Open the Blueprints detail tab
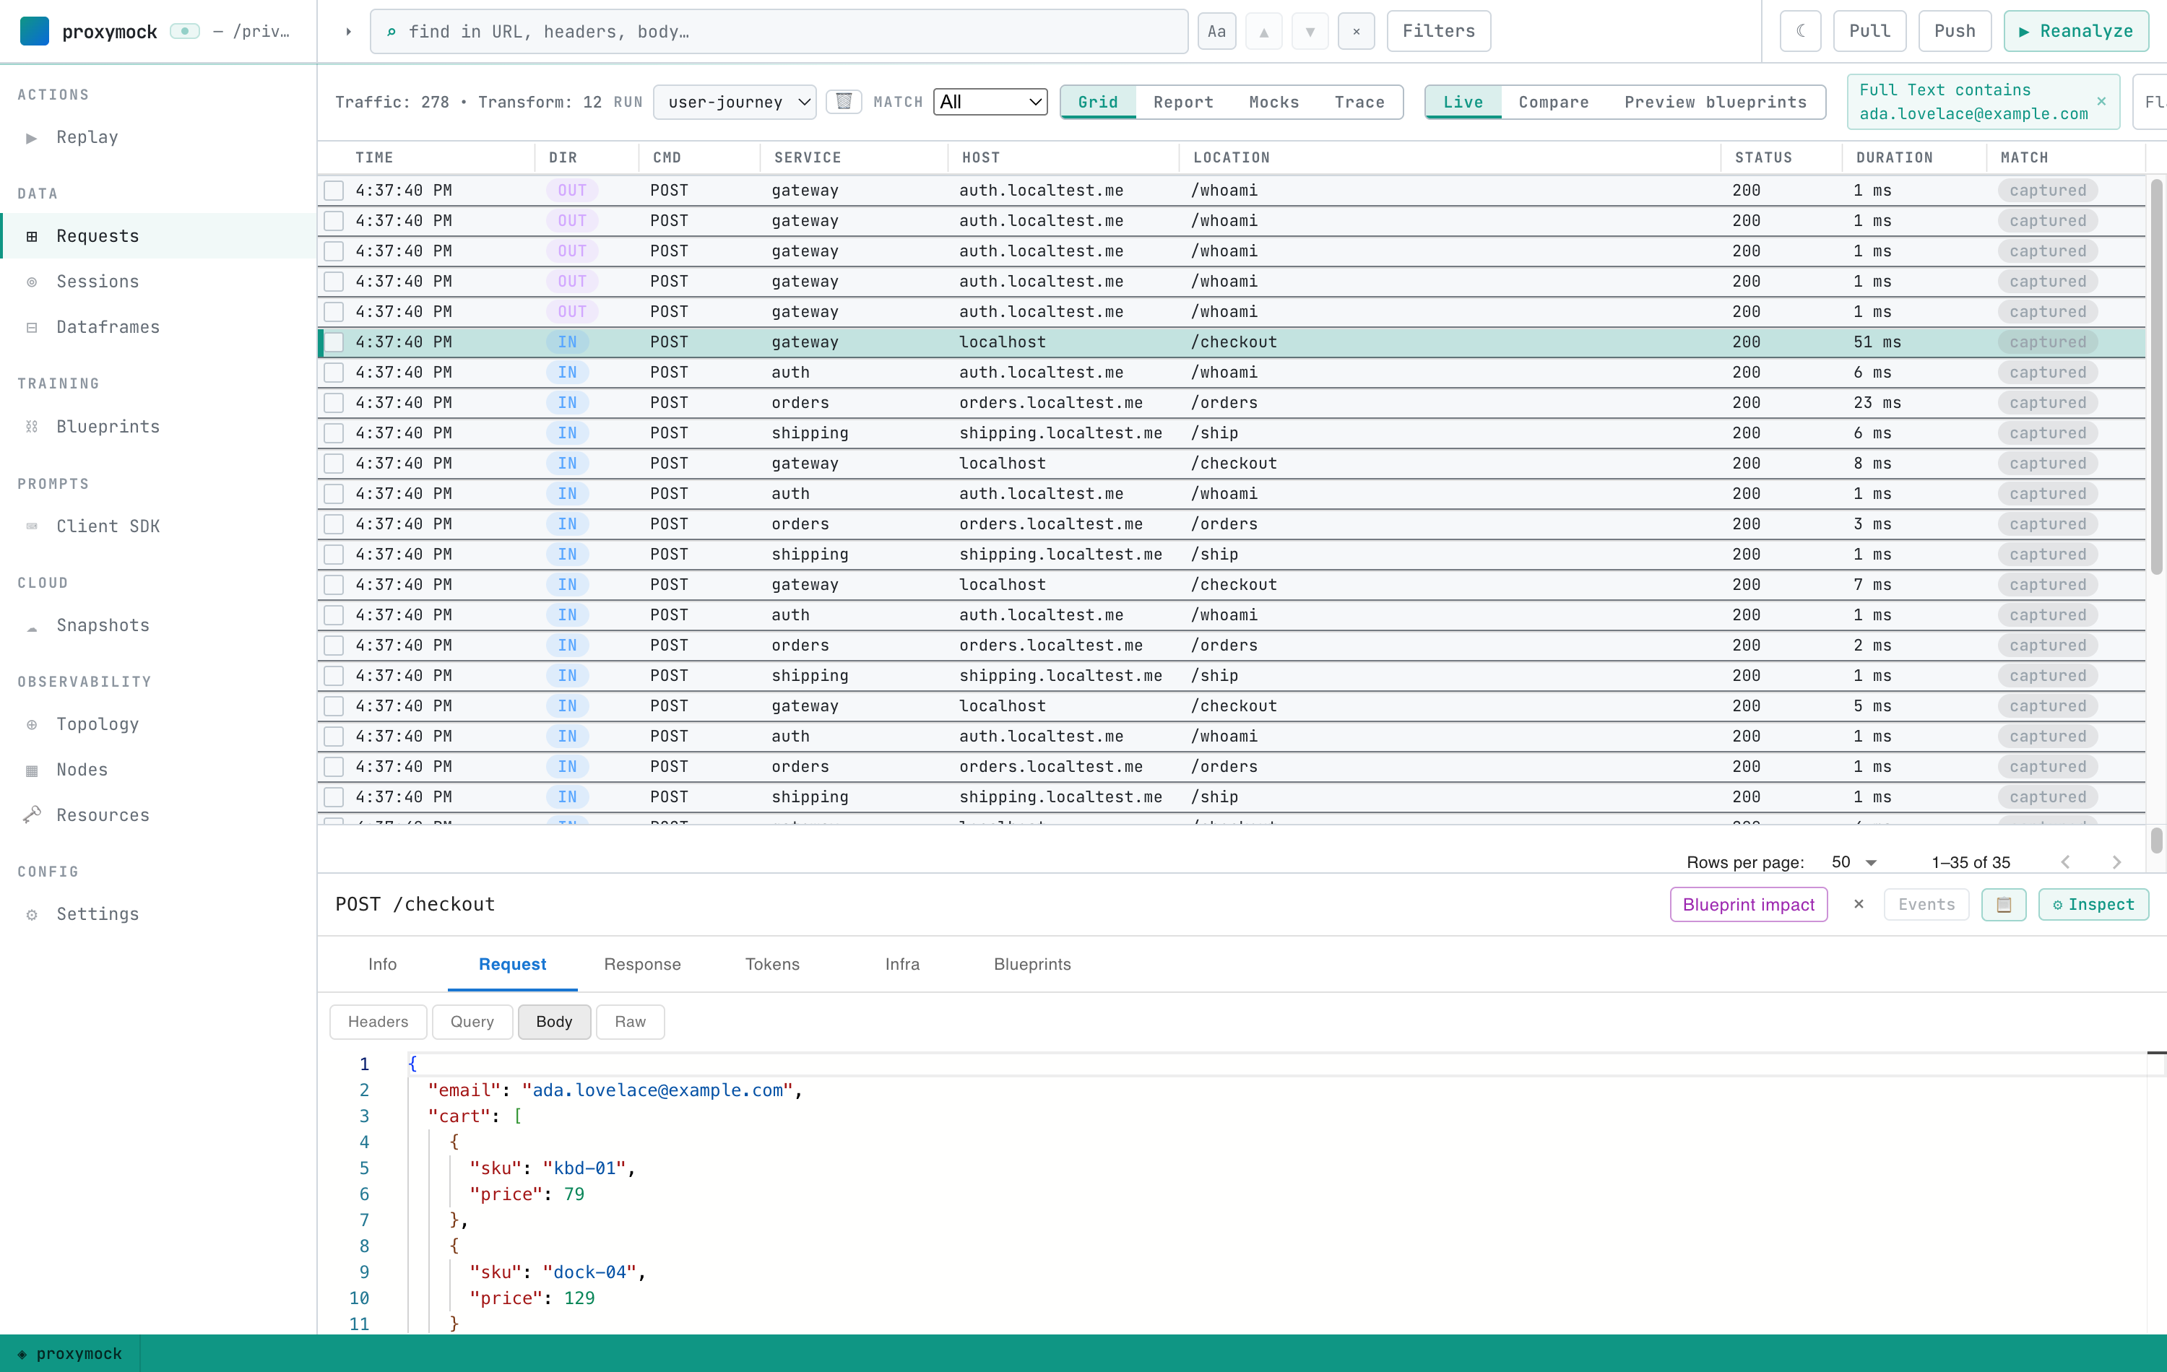This screenshot has height=1372, width=2167. 1031,963
